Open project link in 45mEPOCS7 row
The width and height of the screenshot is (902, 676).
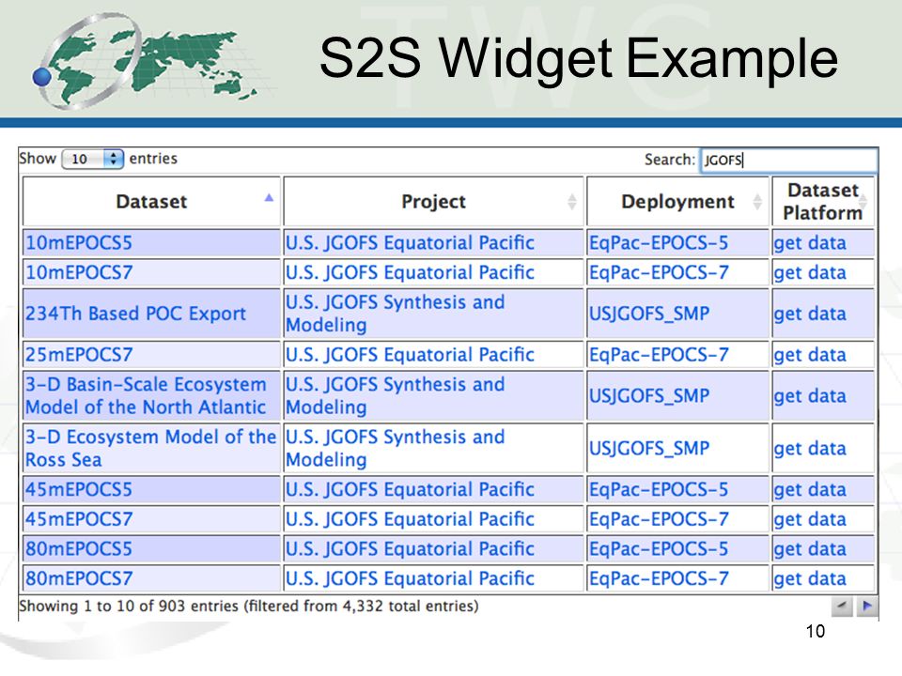[411, 519]
